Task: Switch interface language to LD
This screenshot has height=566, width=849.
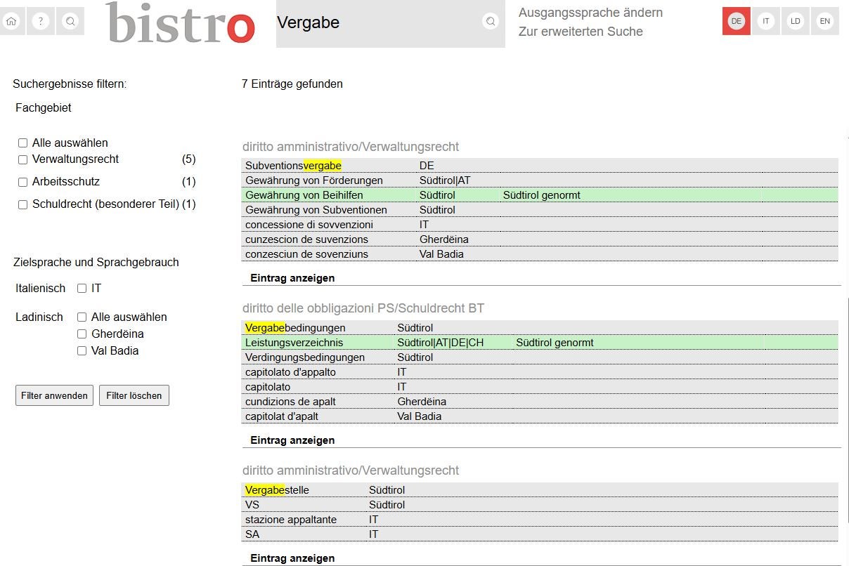Action: coord(796,21)
